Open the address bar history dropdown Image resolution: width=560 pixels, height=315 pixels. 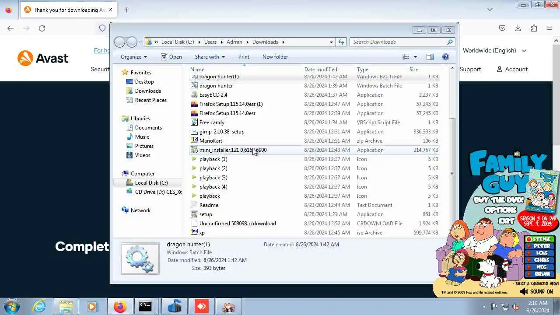(331, 42)
